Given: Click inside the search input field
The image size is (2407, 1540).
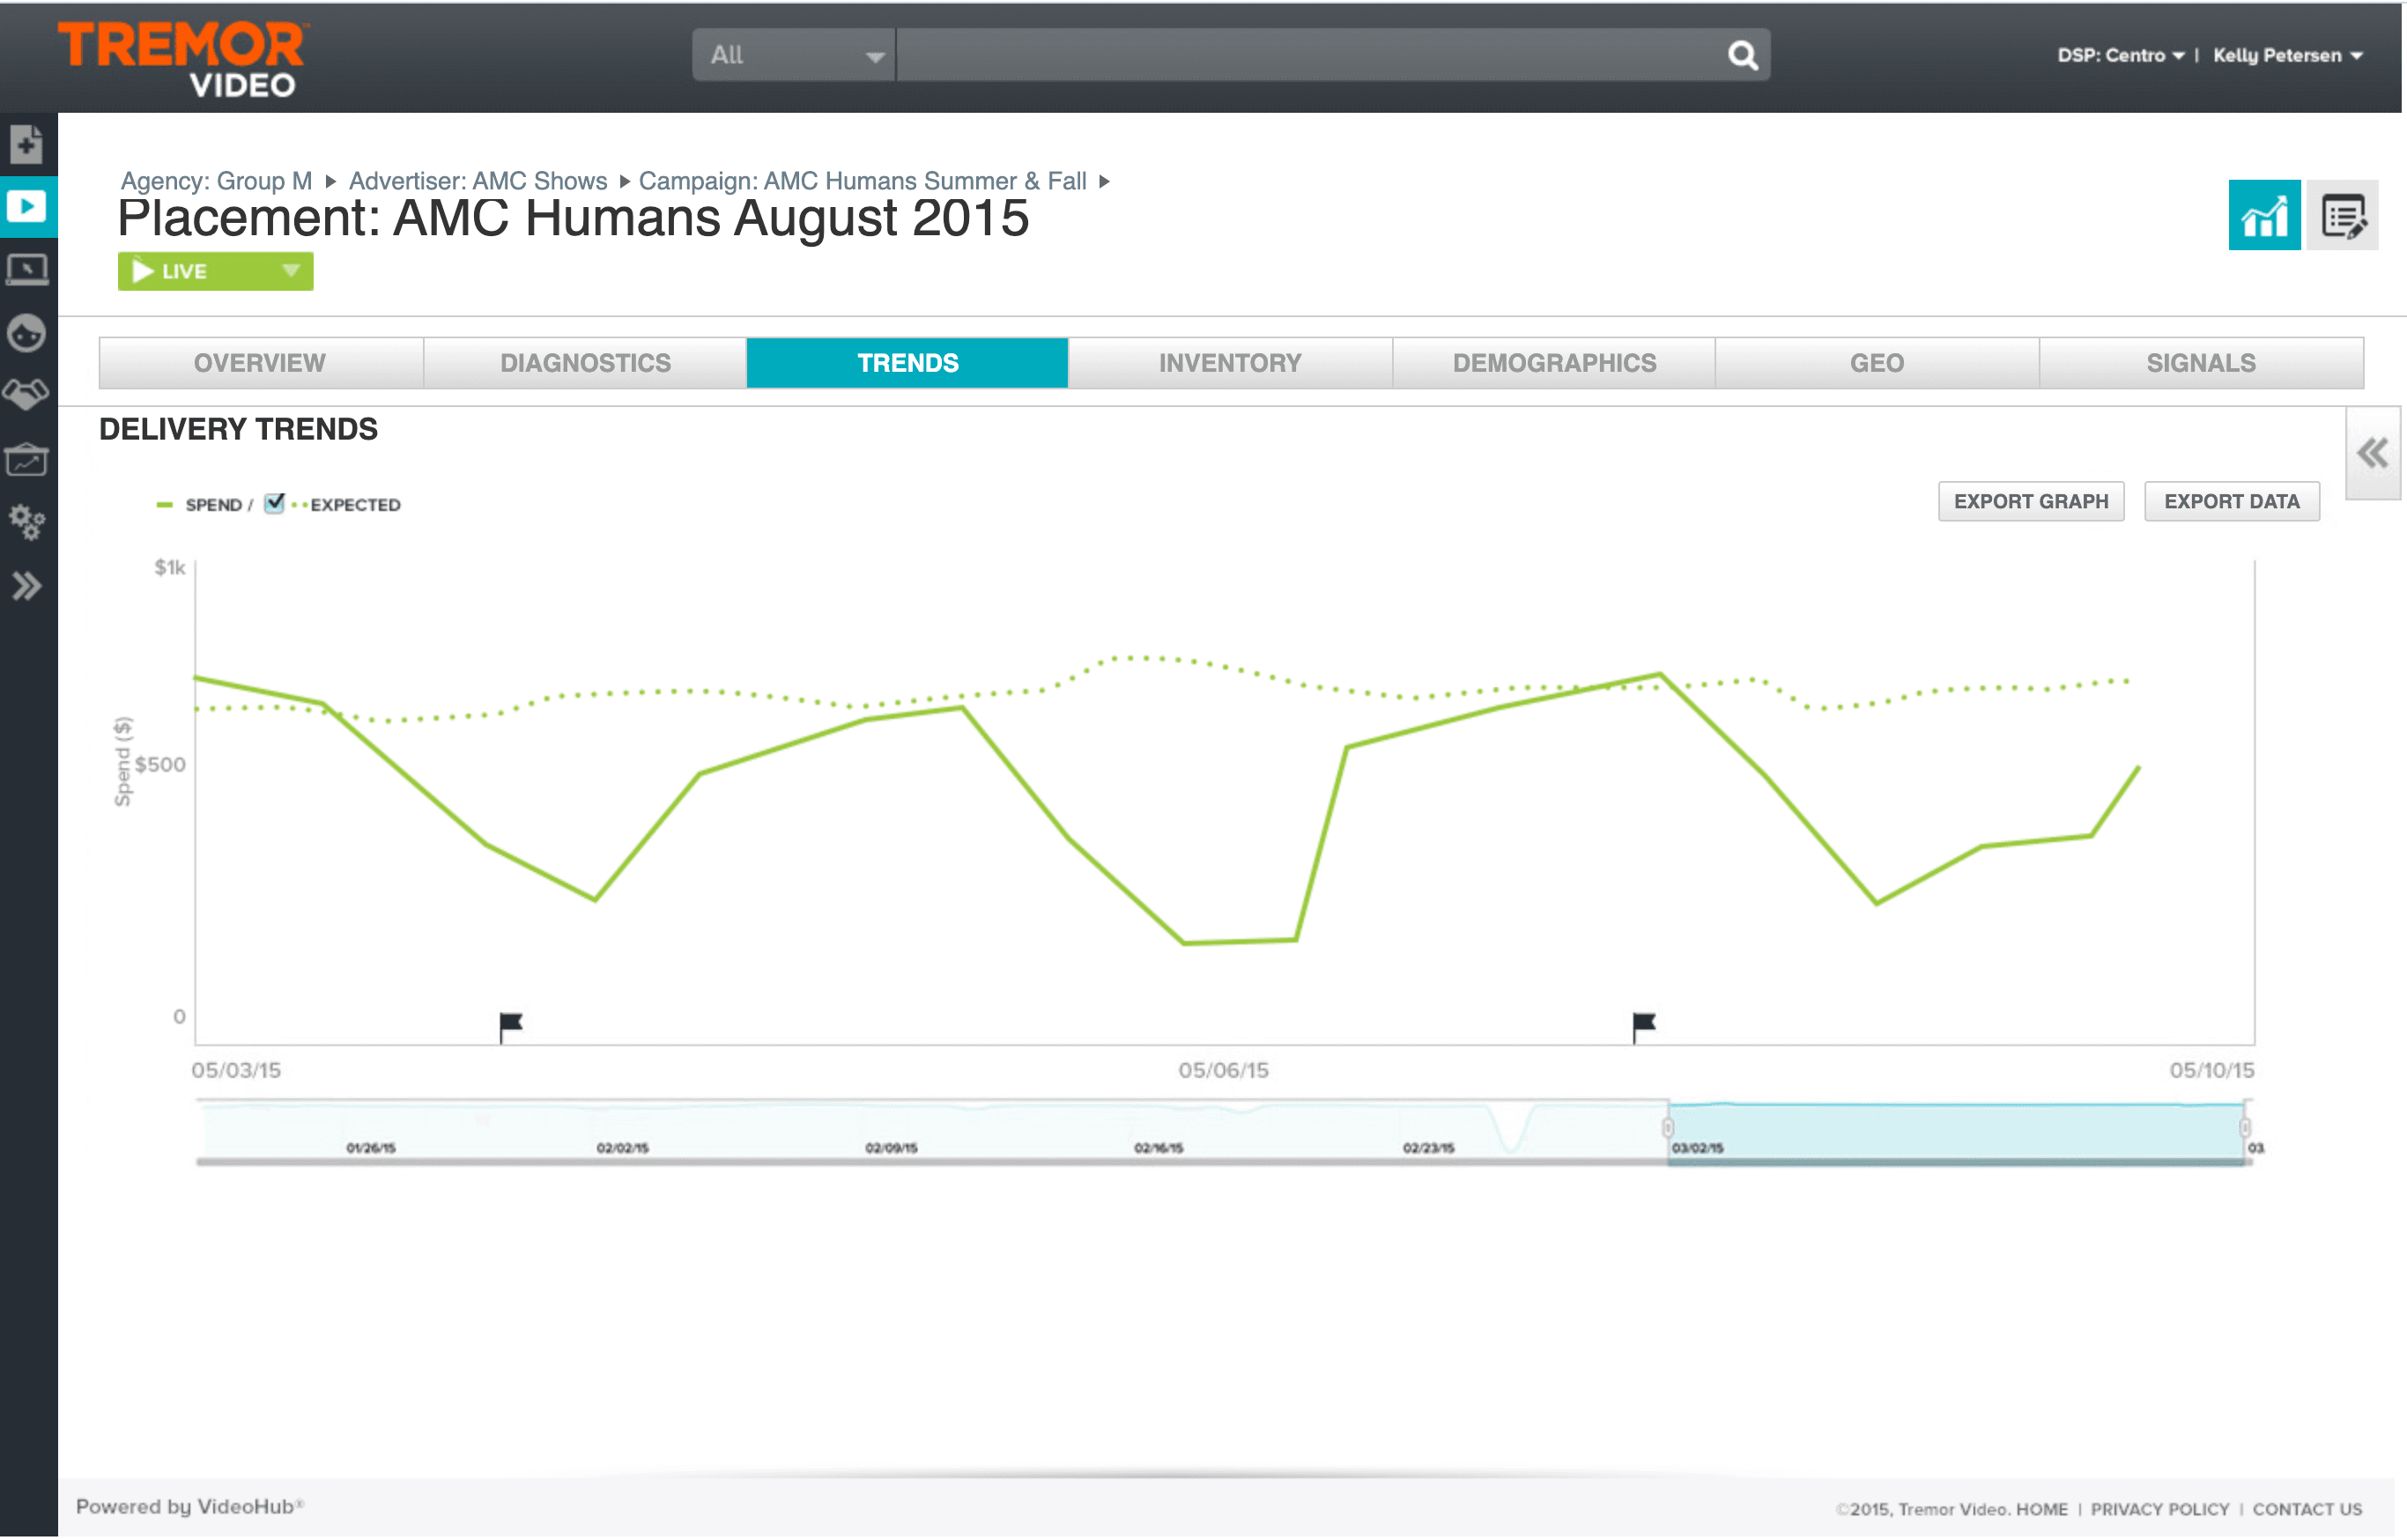Looking at the screenshot, I should pyautogui.click(x=1310, y=55).
